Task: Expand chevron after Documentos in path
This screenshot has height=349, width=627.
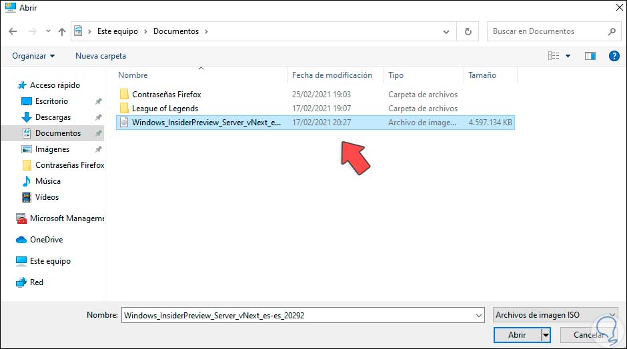Action: tap(206, 31)
